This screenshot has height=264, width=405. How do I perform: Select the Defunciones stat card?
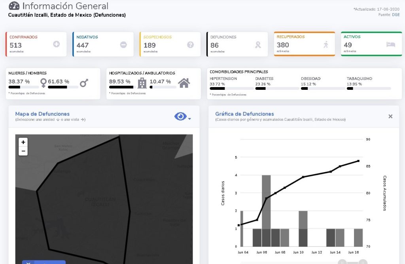click(237, 44)
